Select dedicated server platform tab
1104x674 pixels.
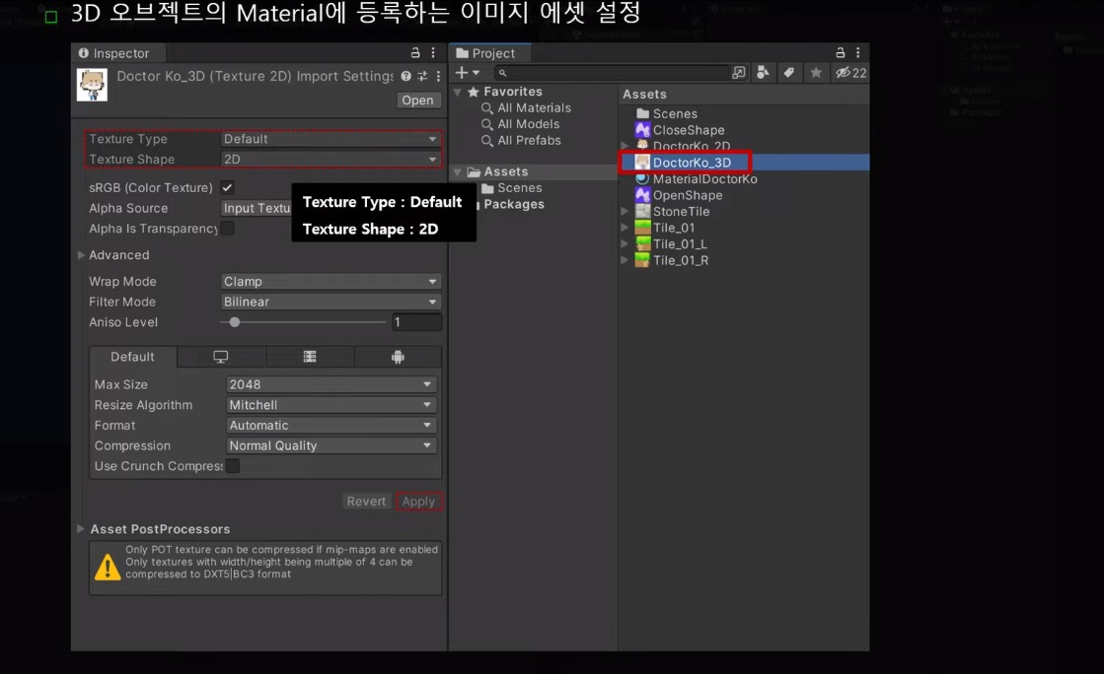(310, 357)
